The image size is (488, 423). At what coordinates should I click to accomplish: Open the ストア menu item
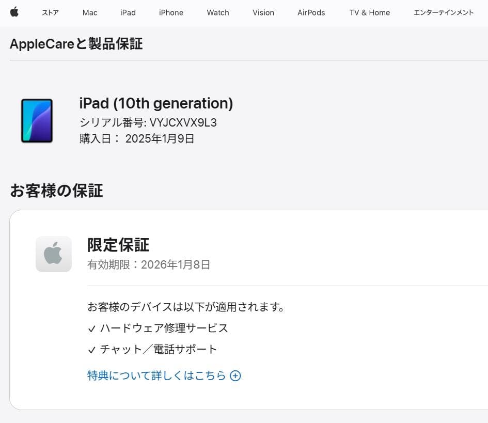pyautogui.click(x=50, y=12)
